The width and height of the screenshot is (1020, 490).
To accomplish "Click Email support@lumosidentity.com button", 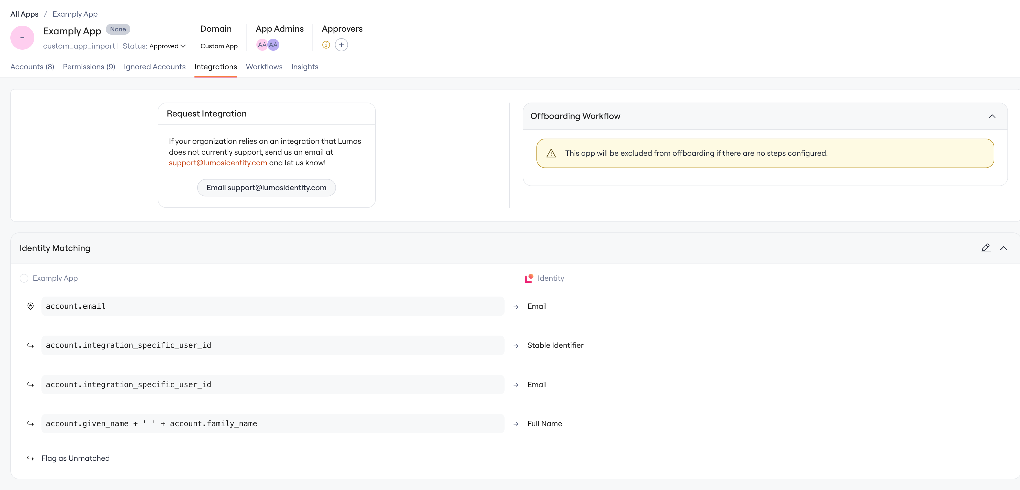I will point(266,187).
